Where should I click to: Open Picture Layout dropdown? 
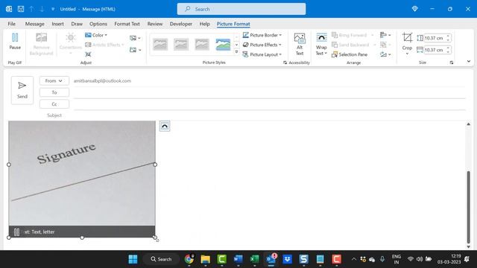coord(262,54)
